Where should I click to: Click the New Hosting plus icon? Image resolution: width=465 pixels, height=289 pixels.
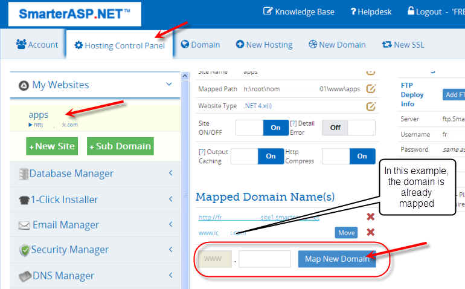point(240,44)
